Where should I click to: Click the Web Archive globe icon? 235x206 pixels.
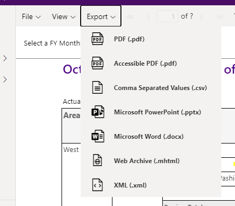click(x=98, y=160)
